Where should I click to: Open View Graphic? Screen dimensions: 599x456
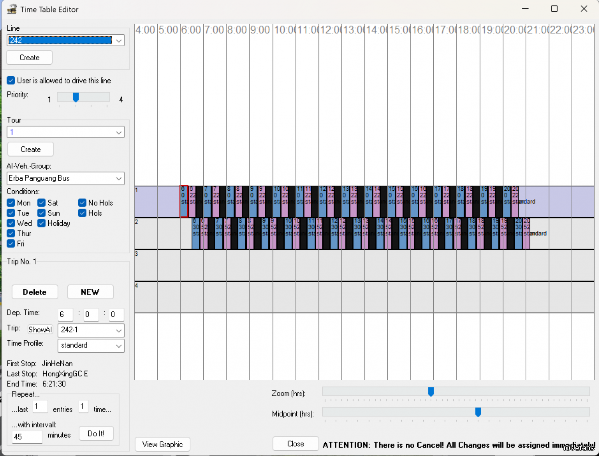coord(162,444)
